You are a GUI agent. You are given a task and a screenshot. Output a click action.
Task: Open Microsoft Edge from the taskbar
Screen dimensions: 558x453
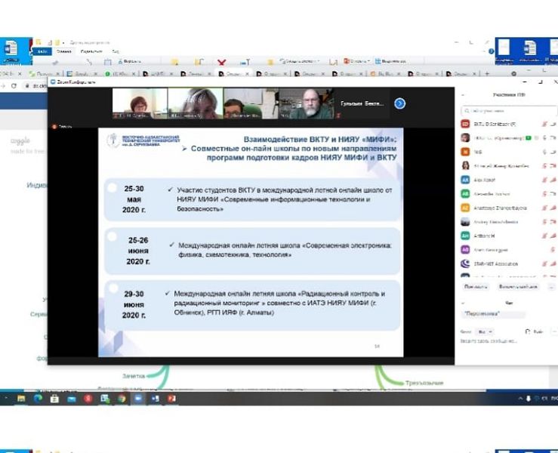tap(38, 399)
